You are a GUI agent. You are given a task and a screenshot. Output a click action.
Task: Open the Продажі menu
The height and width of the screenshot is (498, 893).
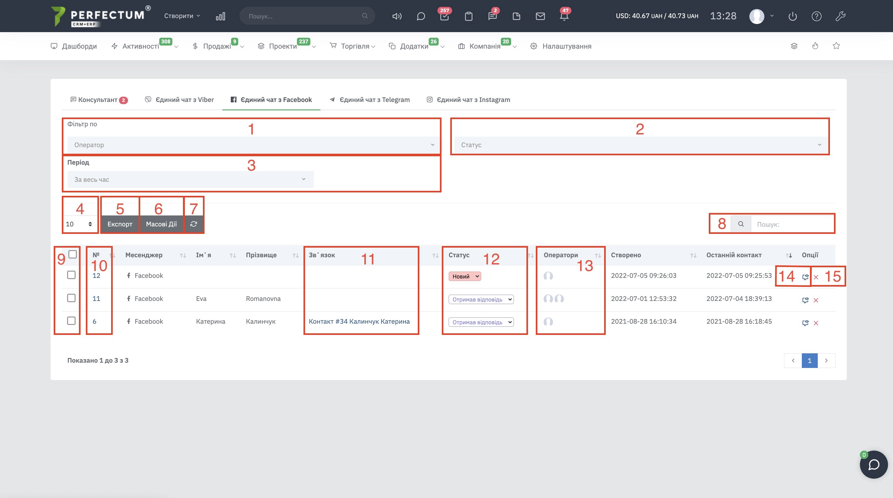pyautogui.click(x=218, y=46)
